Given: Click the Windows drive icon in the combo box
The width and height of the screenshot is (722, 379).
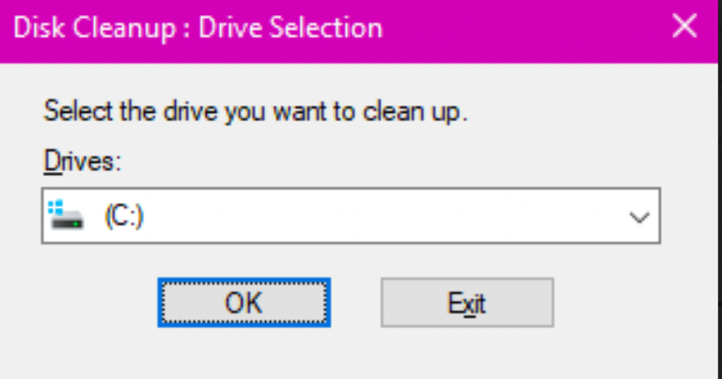Looking at the screenshot, I should 68,215.
